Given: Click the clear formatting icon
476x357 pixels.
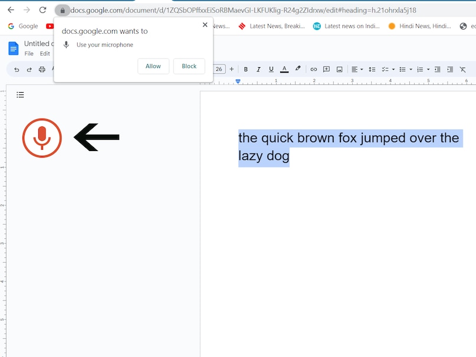Looking at the screenshot, I should [x=462, y=69].
